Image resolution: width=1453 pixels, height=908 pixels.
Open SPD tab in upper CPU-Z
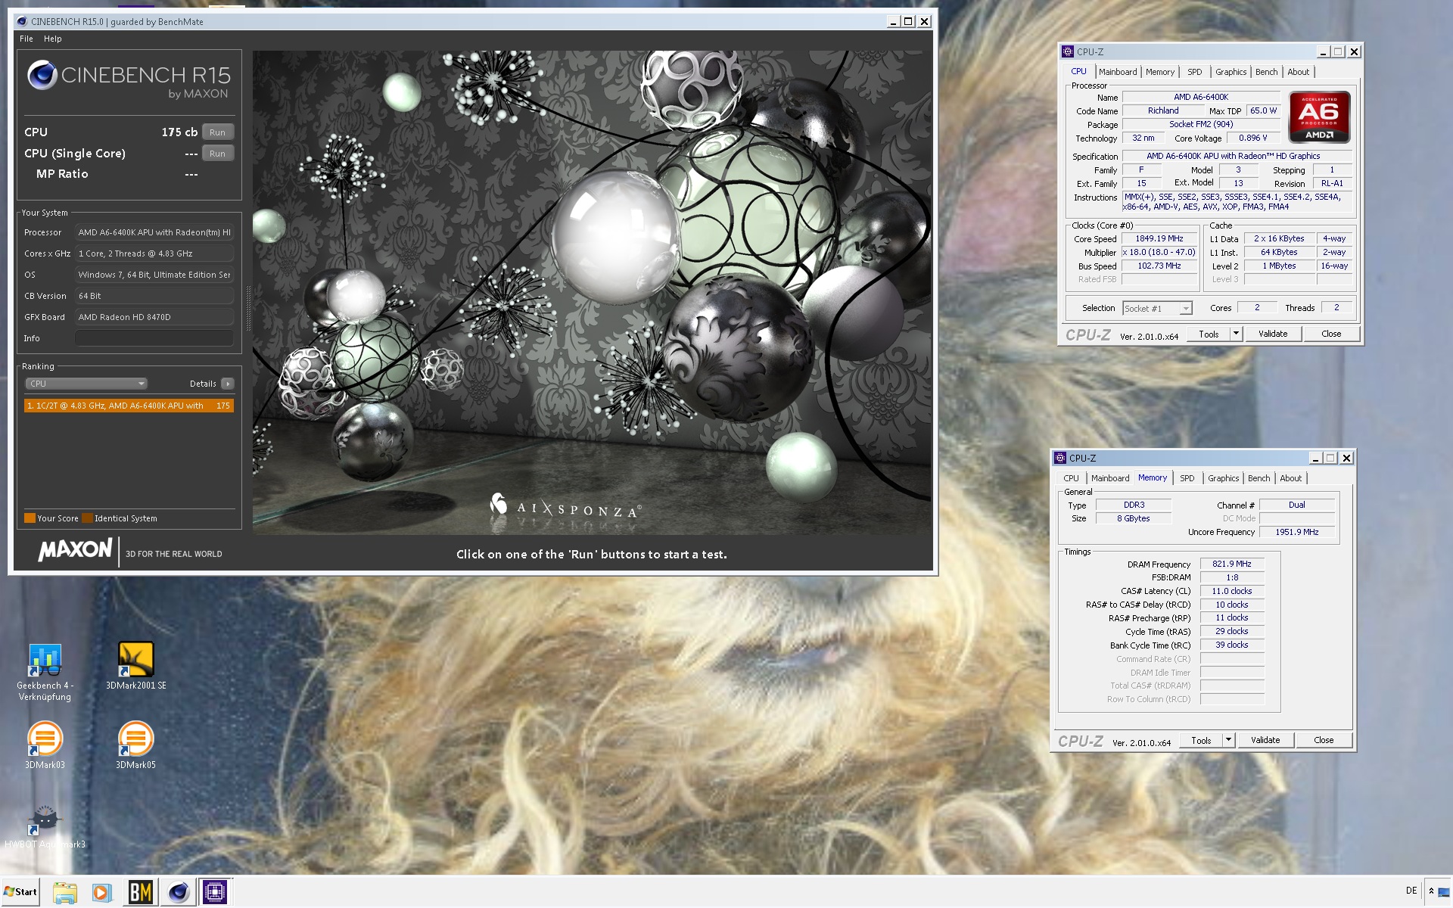1194,72
